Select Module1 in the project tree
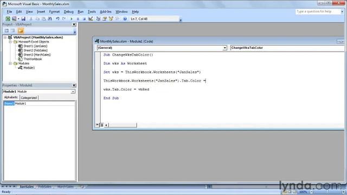The width and height of the screenshot is (347, 195). pos(29,68)
